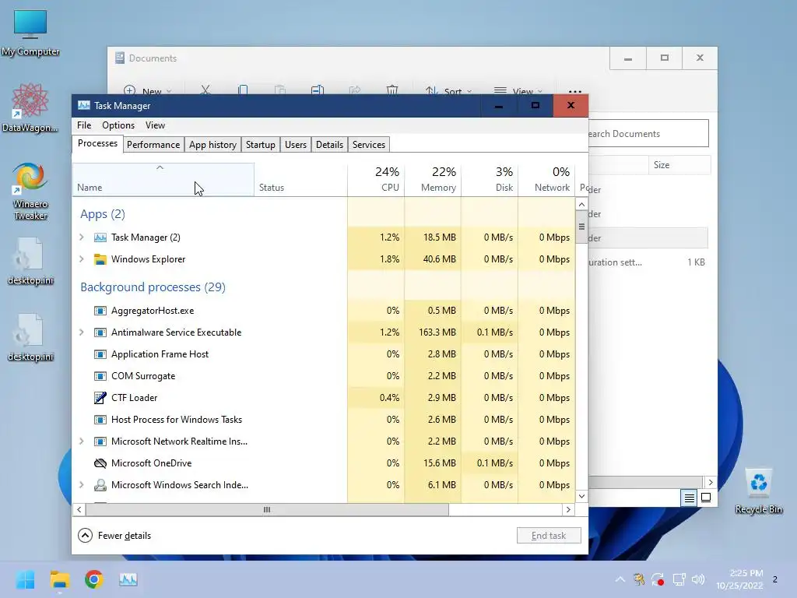Image resolution: width=797 pixels, height=598 pixels.
Task: Sort processes by CPU column header
Action: [x=376, y=180]
